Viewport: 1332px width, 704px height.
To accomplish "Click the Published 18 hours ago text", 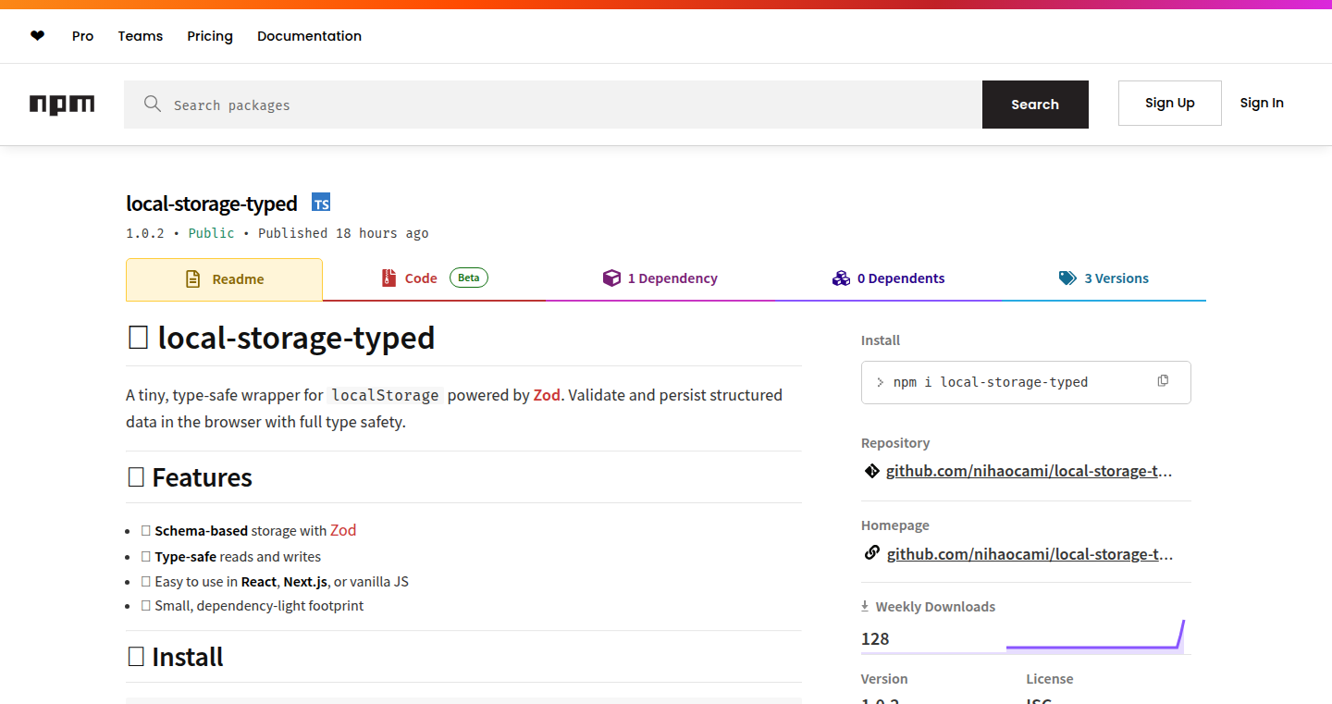I will (x=343, y=233).
